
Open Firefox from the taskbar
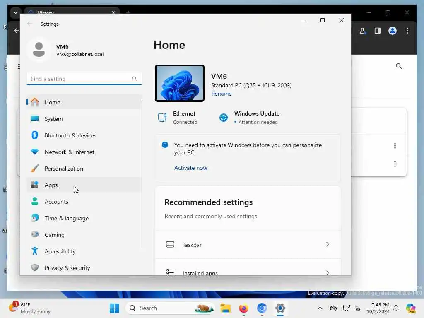tap(243, 308)
